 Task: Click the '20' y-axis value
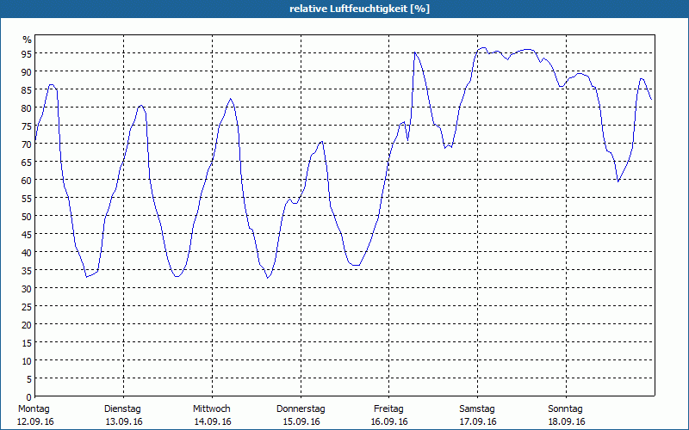click(27, 325)
